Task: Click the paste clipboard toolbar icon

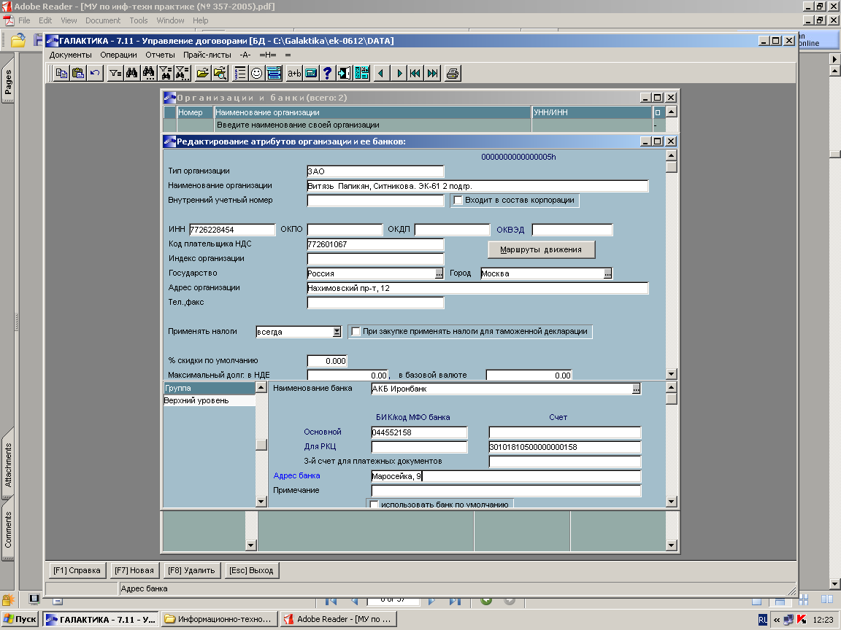Action: (78, 73)
